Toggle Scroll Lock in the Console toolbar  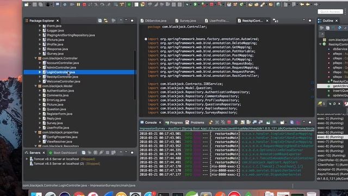[x=243, y=122]
